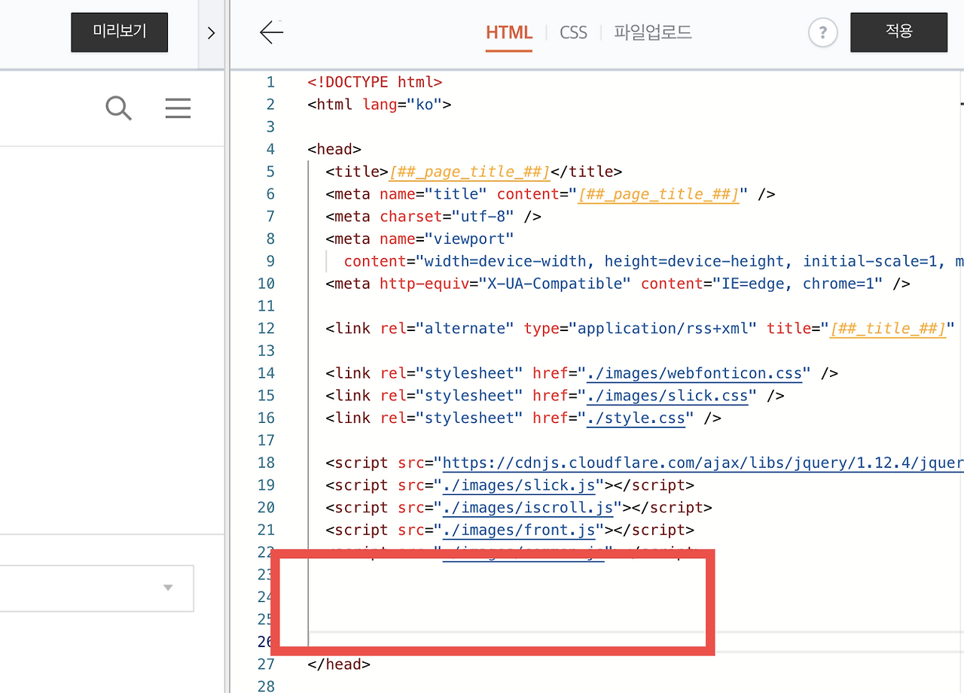Click line number 14 in the gutter
This screenshot has width=964, height=693.
coord(266,373)
